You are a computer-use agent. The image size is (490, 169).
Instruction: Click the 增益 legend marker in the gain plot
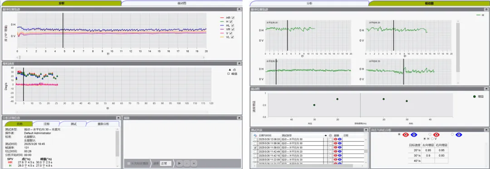click(x=475, y=97)
